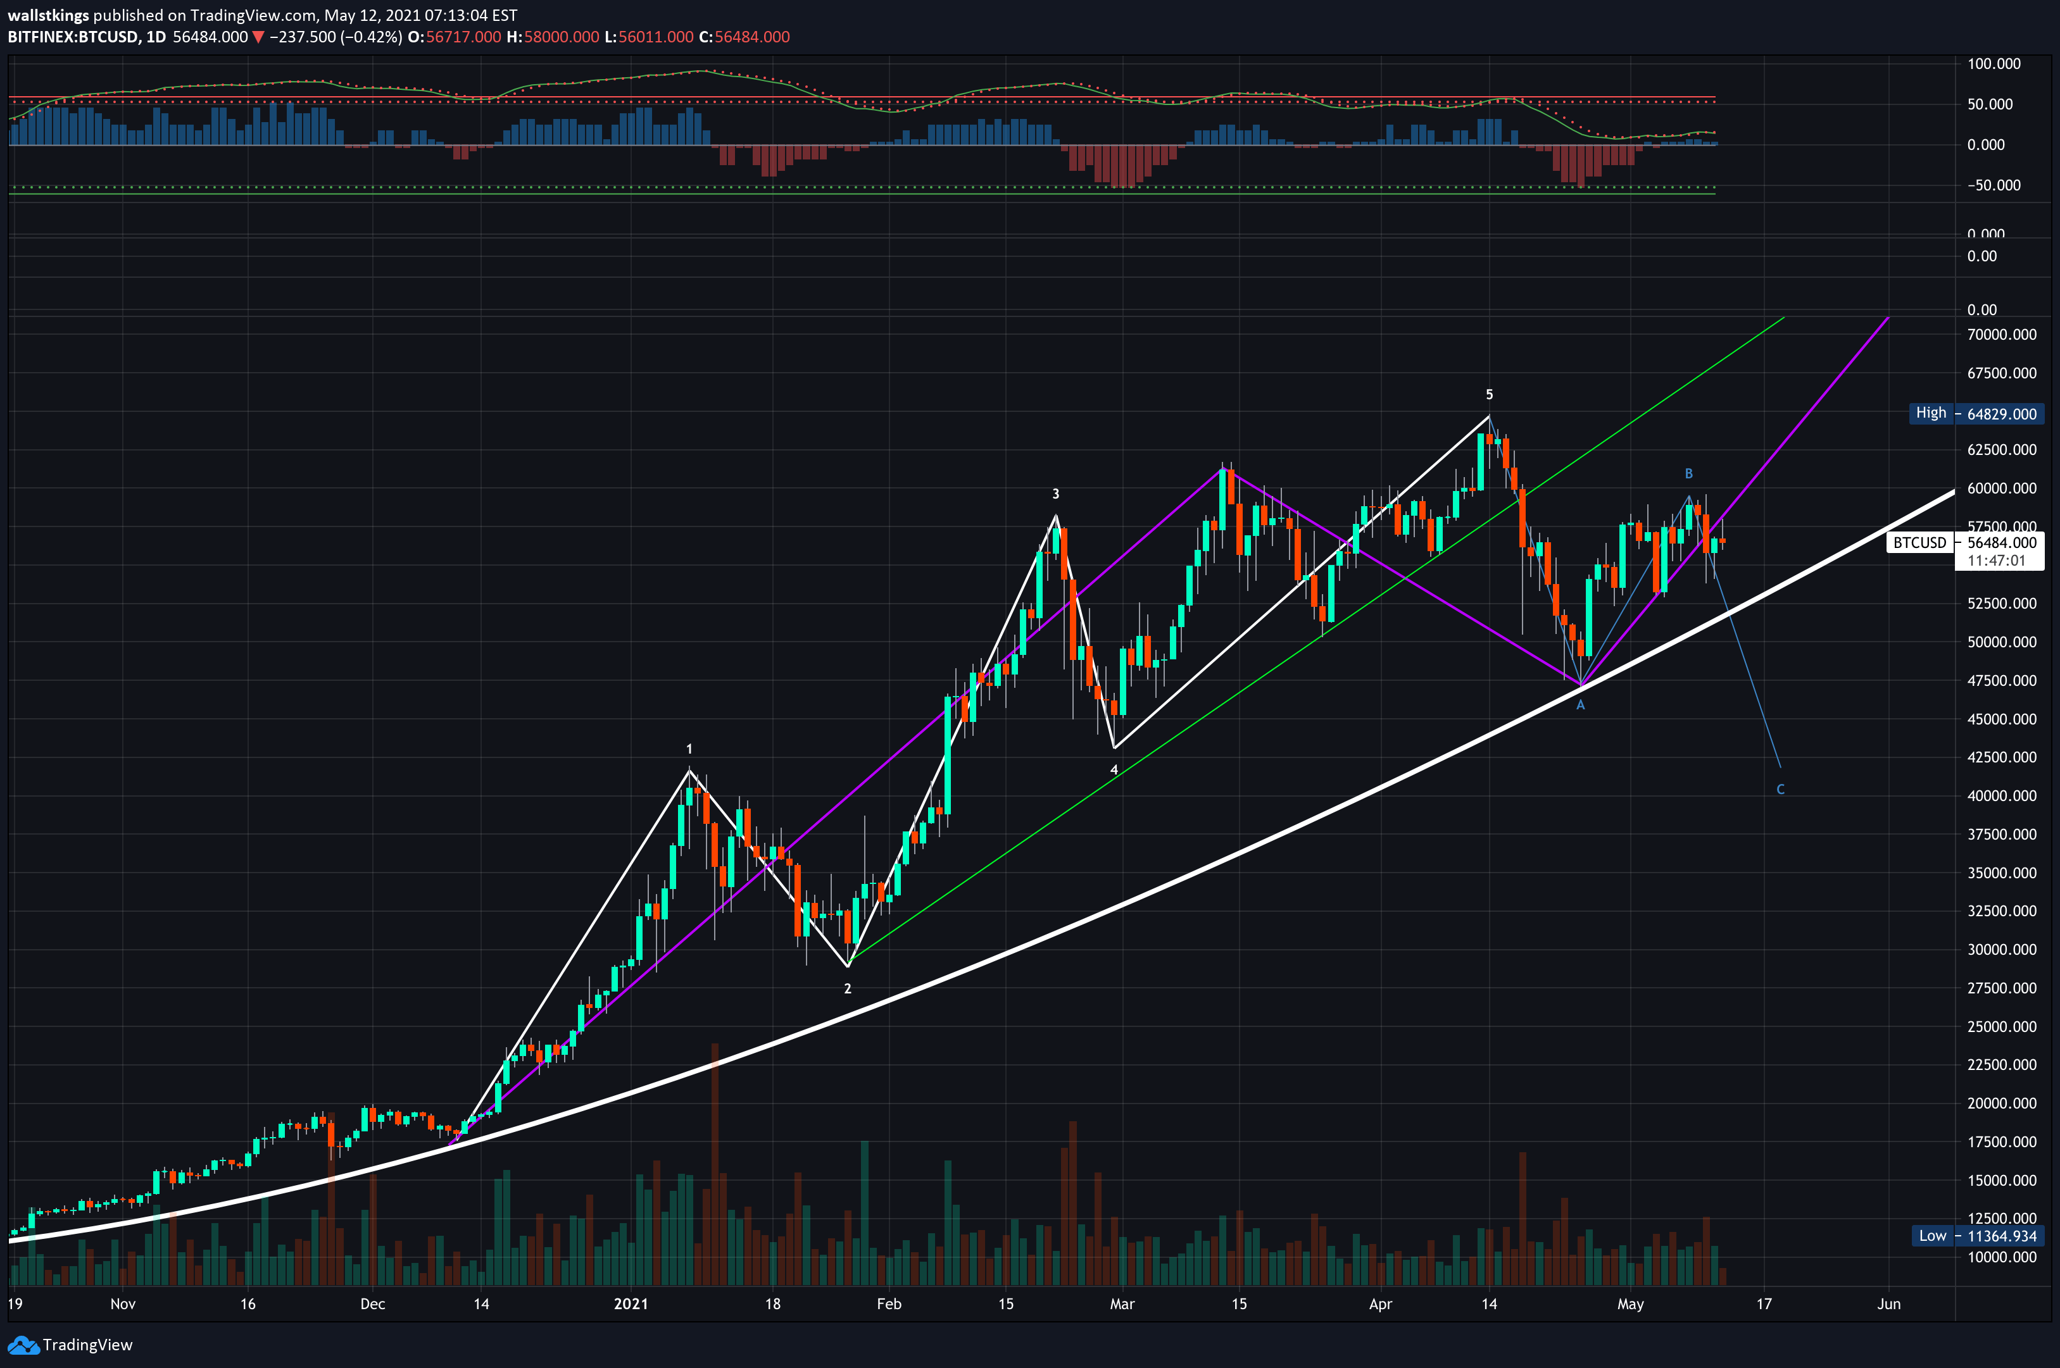Click the High 64829.000 price tag

[1976, 414]
